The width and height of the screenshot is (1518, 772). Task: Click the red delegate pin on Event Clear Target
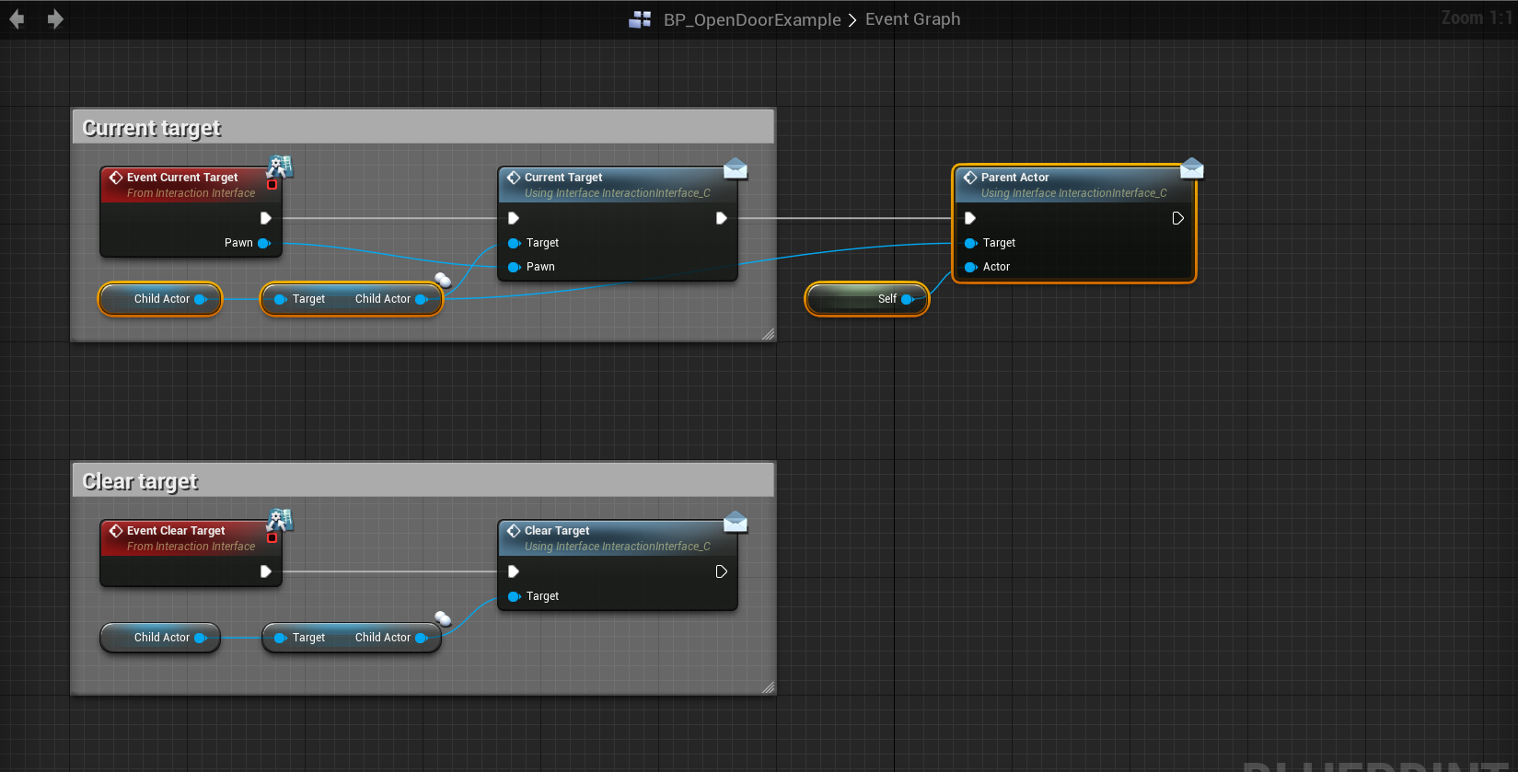[272, 538]
